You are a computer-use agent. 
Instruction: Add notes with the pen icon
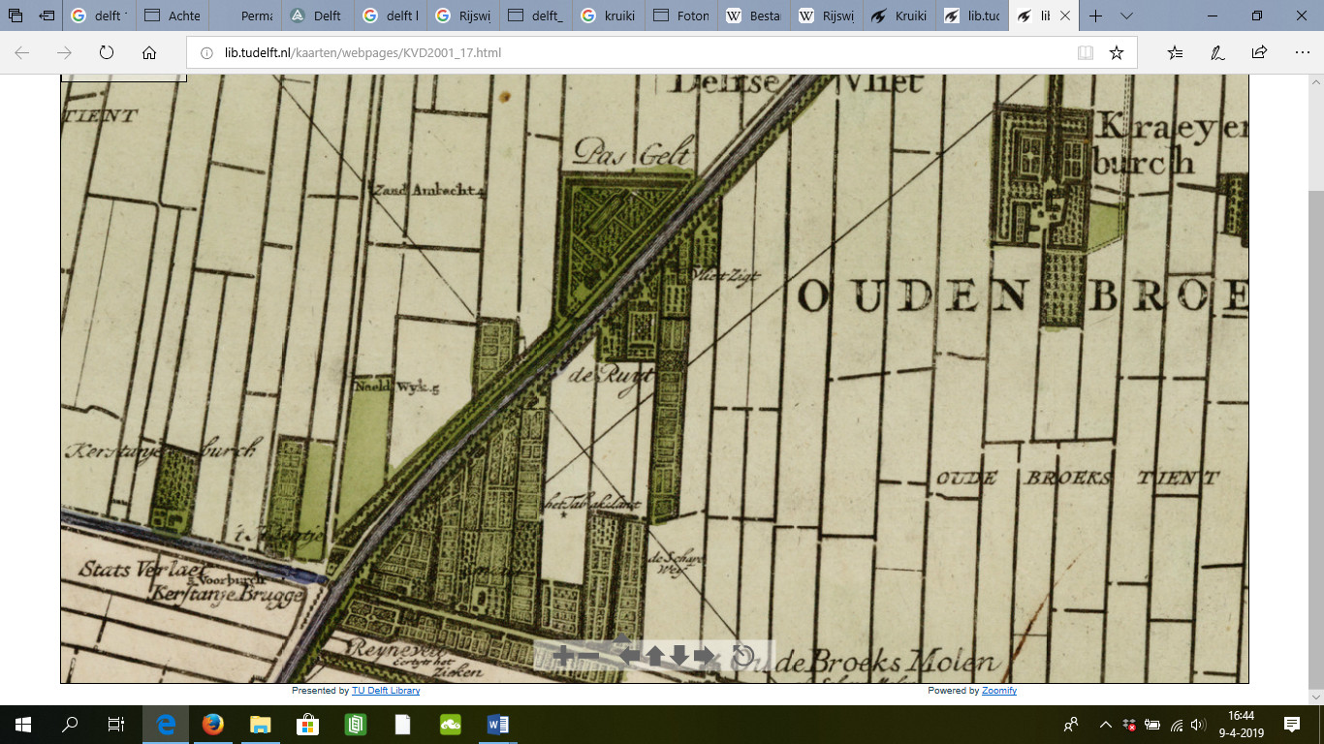coord(1217,52)
